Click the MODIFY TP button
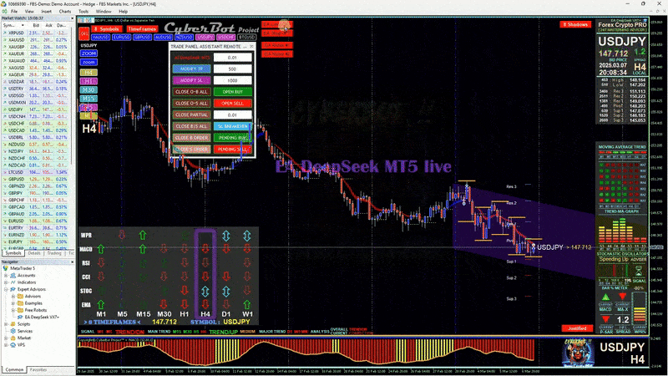 click(x=191, y=69)
